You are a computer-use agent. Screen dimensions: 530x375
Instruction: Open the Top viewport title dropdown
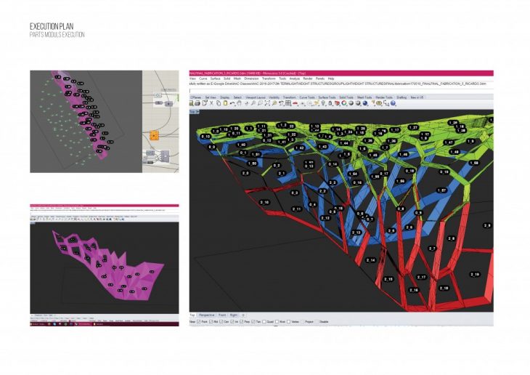click(x=194, y=111)
